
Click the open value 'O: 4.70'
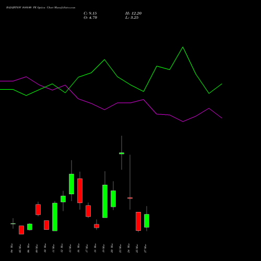pos(90,18)
